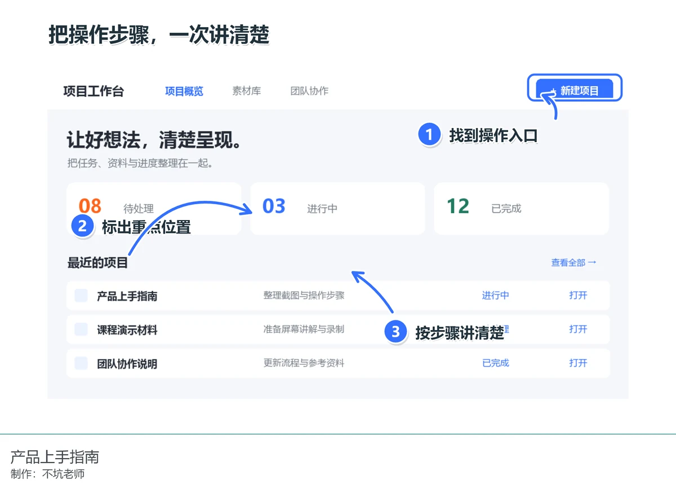Click the 制作：不坑老师 footer text
The width and height of the screenshot is (676, 493).
tap(48, 474)
